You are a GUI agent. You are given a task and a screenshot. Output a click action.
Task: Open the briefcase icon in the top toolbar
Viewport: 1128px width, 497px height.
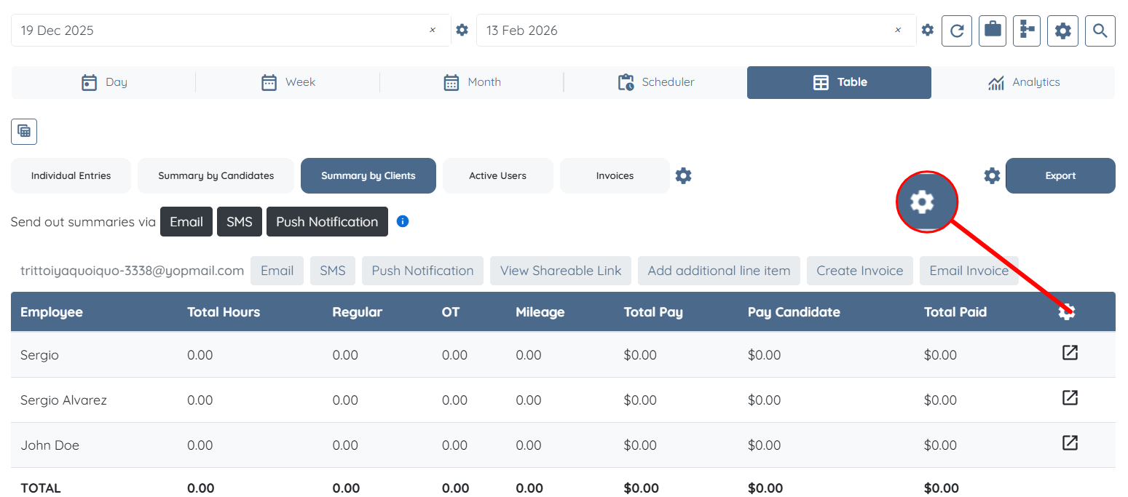[x=992, y=31]
